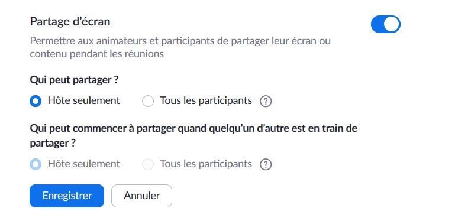Disable the Partage d'écran switch
Screen dimensions: 455x224
[x=386, y=24]
